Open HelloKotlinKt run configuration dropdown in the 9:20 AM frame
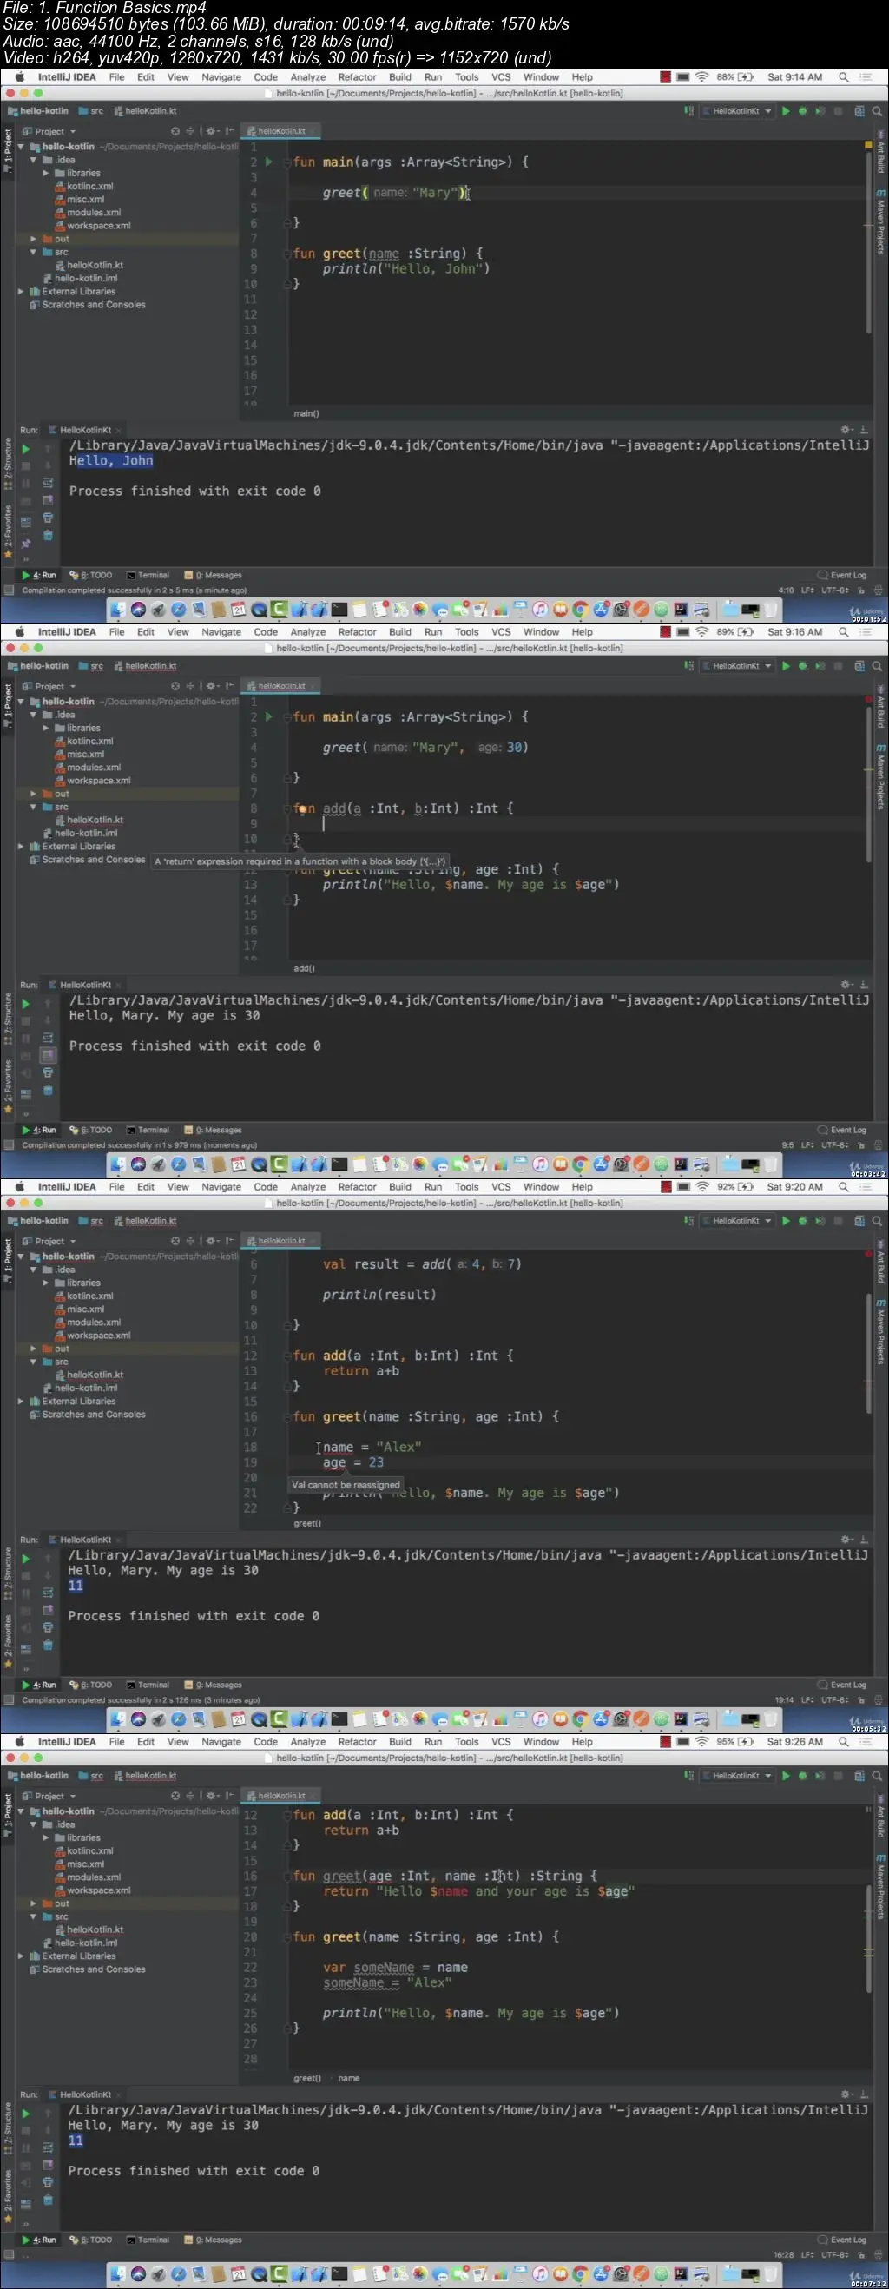Viewport: 889px width, 2289px height. pyautogui.click(x=737, y=1221)
